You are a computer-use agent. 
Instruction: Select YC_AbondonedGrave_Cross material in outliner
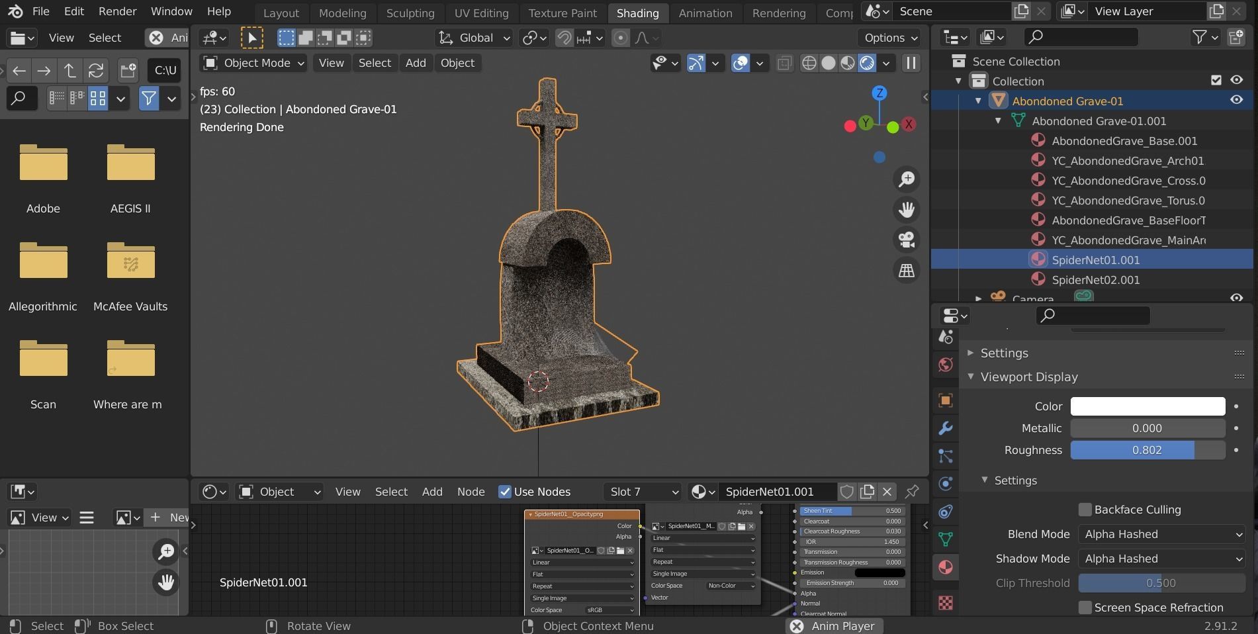pos(1128,181)
